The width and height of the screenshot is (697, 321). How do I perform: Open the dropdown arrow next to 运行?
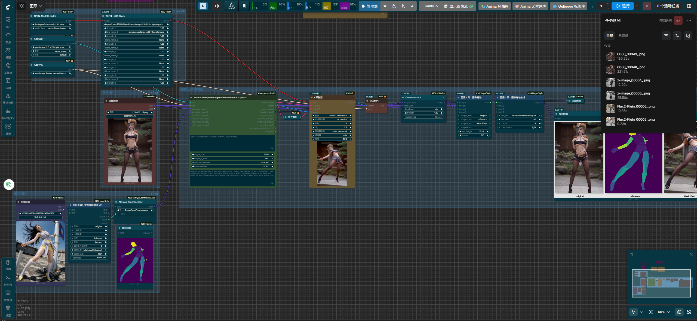point(637,6)
